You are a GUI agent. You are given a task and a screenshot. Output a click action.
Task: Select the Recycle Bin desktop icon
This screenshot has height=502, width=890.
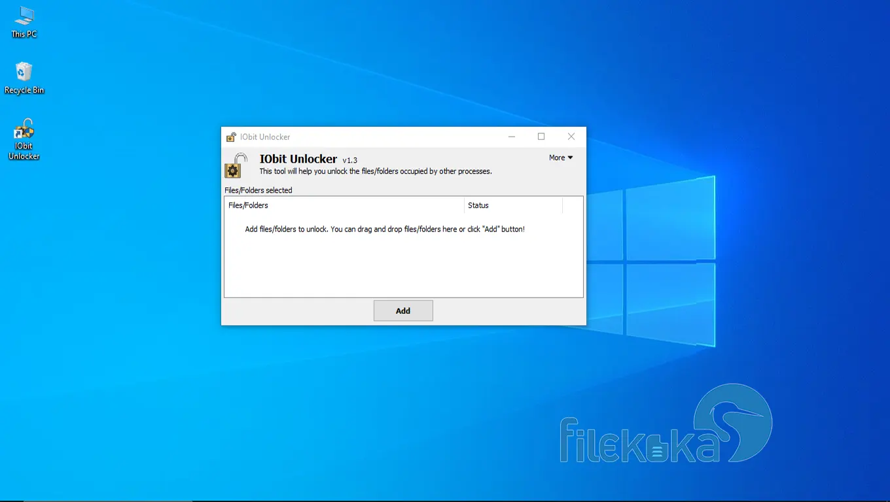[24, 78]
